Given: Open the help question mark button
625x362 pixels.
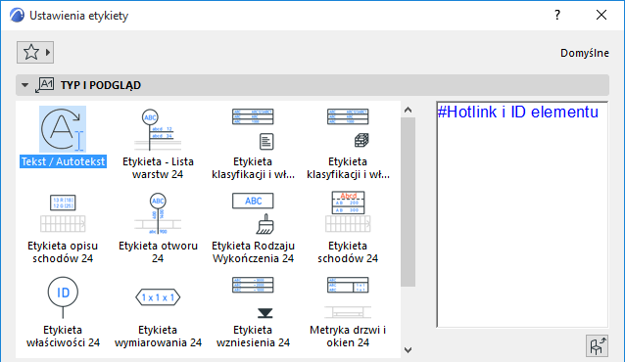Looking at the screenshot, I should pos(557,15).
